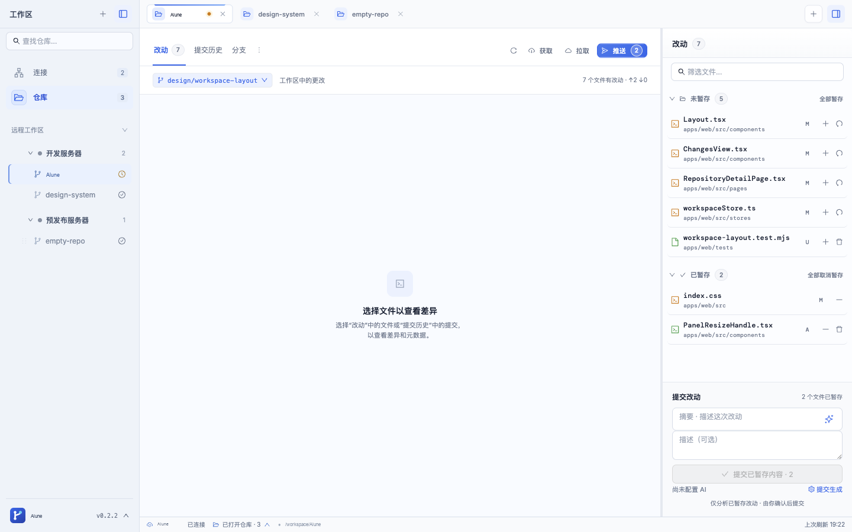Push commits with the 推送 button
Image resolution: width=852 pixels, height=532 pixels.
coord(622,51)
